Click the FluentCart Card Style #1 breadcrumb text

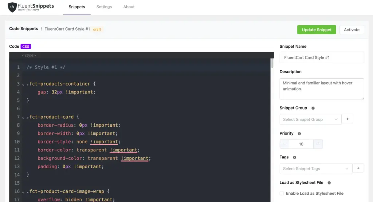click(x=67, y=29)
